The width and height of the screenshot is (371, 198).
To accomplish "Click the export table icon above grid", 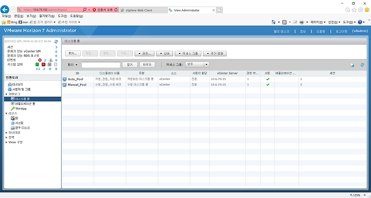I will point(352,65).
